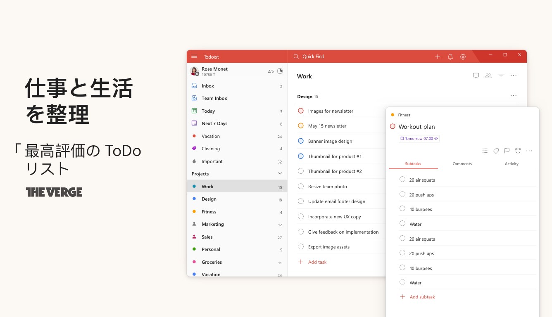Open Important filter in sidebar
Image resolution: width=552 pixels, height=317 pixels.
tap(237, 161)
